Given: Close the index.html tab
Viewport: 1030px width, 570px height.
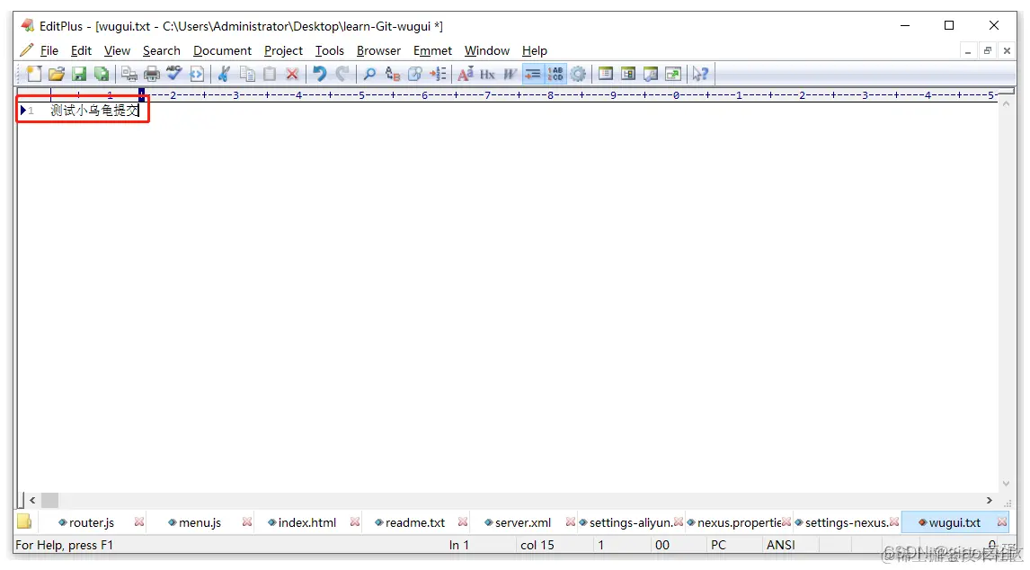Looking at the screenshot, I should click(x=355, y=522).
